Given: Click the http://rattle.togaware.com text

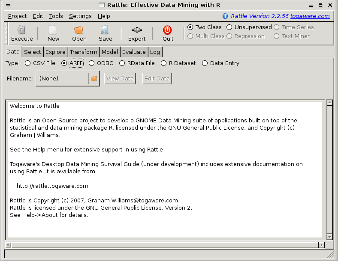Looking at the screenshot, I should coord(52,186).
